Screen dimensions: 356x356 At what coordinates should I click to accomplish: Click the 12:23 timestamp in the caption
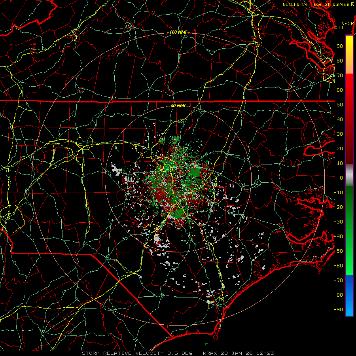click(265, 353)
